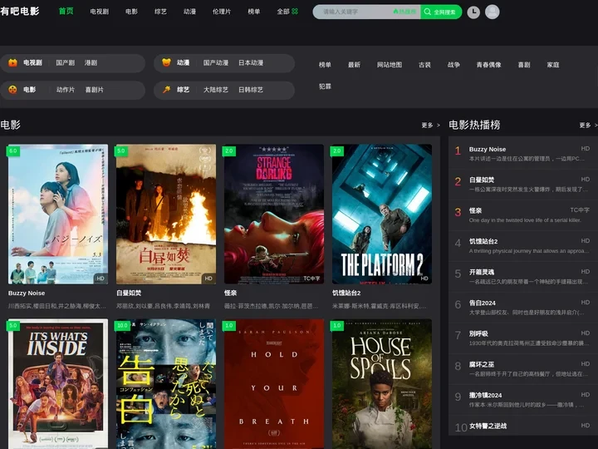Image resolution: width=598 pixels, height=449 pixels.
Task: Open rank 7 别呼吸 in hot list
Action: [523, 338]
